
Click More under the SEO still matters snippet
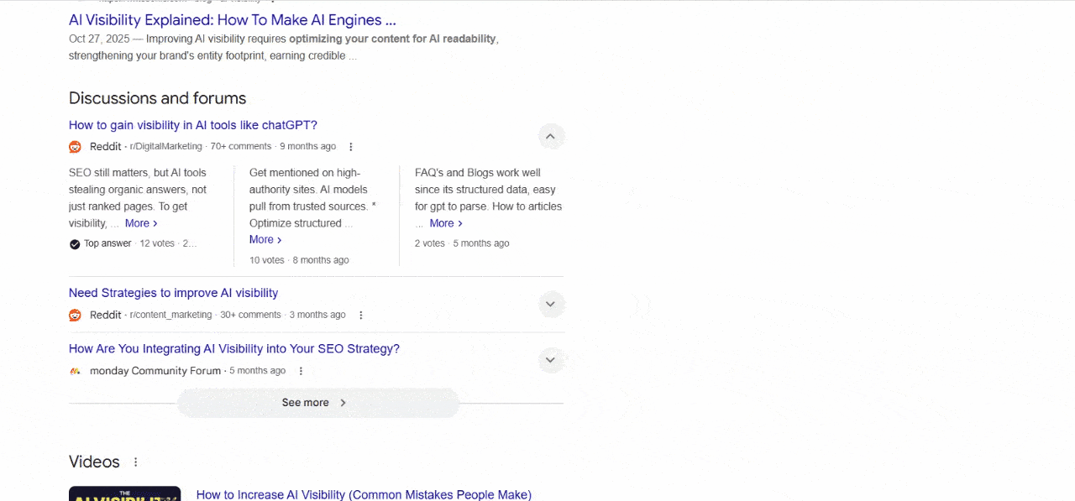click(x=140, y=222)
